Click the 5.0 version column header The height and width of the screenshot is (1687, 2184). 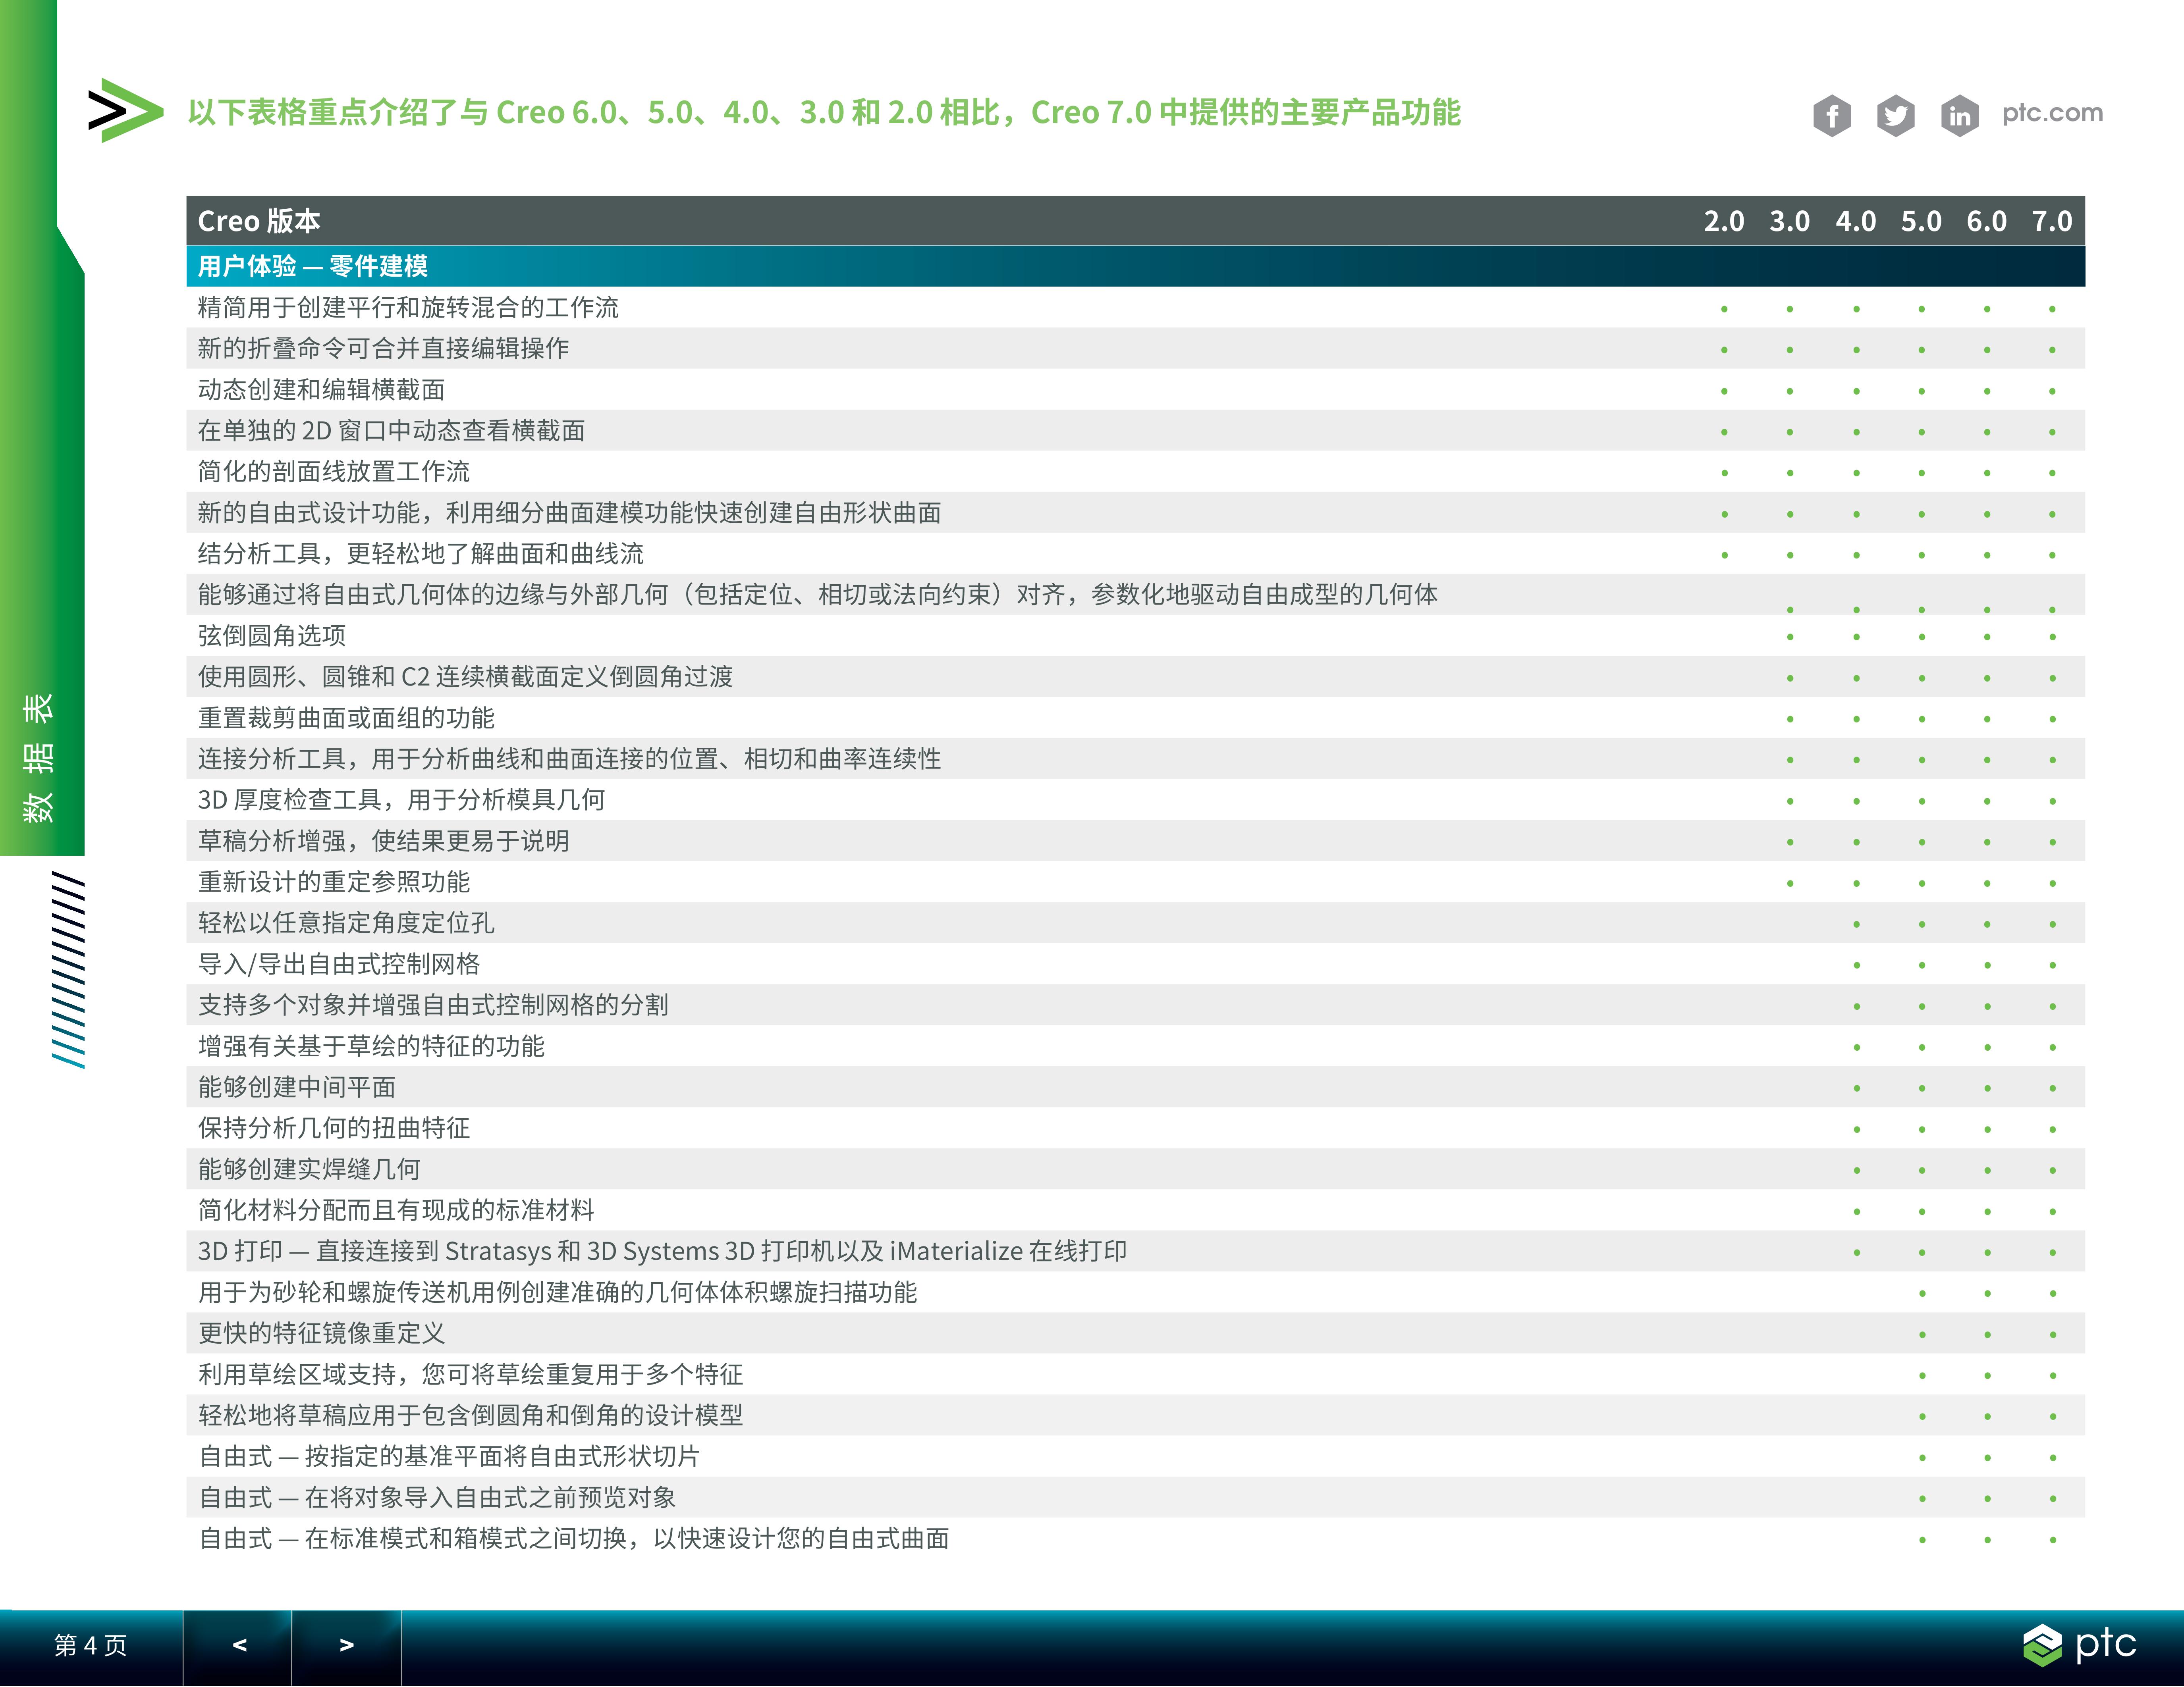pyautogui.click(x=1921, y=221)
